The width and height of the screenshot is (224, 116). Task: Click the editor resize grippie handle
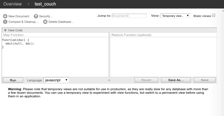[x=109, y=80]
